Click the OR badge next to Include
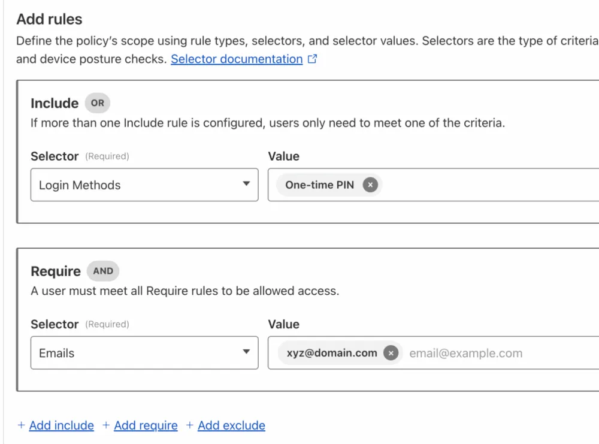 (x=98, y=103)
